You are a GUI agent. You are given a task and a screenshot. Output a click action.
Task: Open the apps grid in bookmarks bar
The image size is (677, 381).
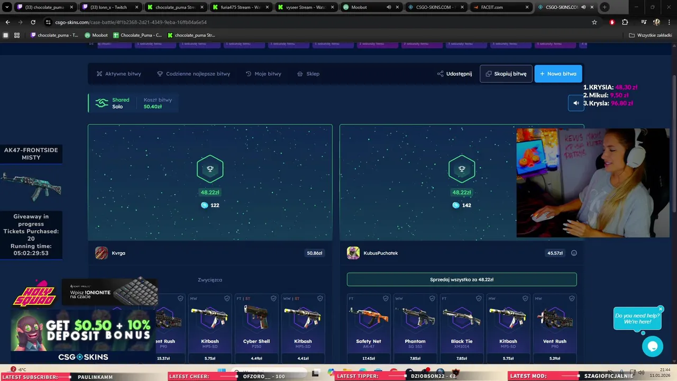point(17,35)
